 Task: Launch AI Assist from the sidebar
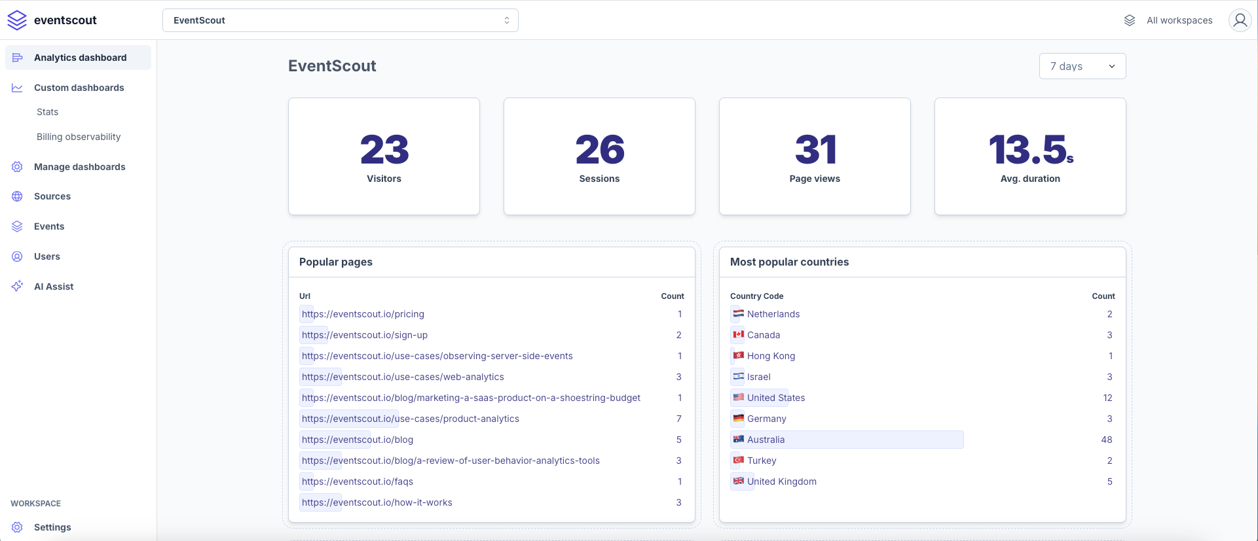point(54,287)
